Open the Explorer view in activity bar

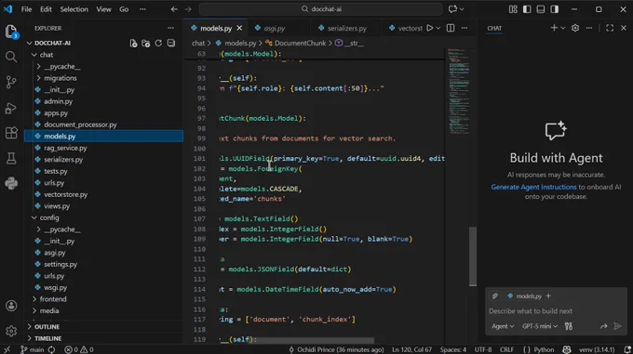coord(11,32)
